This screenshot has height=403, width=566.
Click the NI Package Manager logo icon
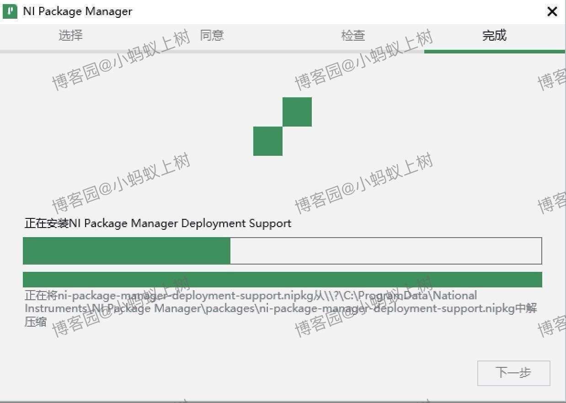(10, 11)
